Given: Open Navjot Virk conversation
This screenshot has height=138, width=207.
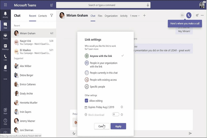Looking at the screenshot, I should click(x=34, y=42).
